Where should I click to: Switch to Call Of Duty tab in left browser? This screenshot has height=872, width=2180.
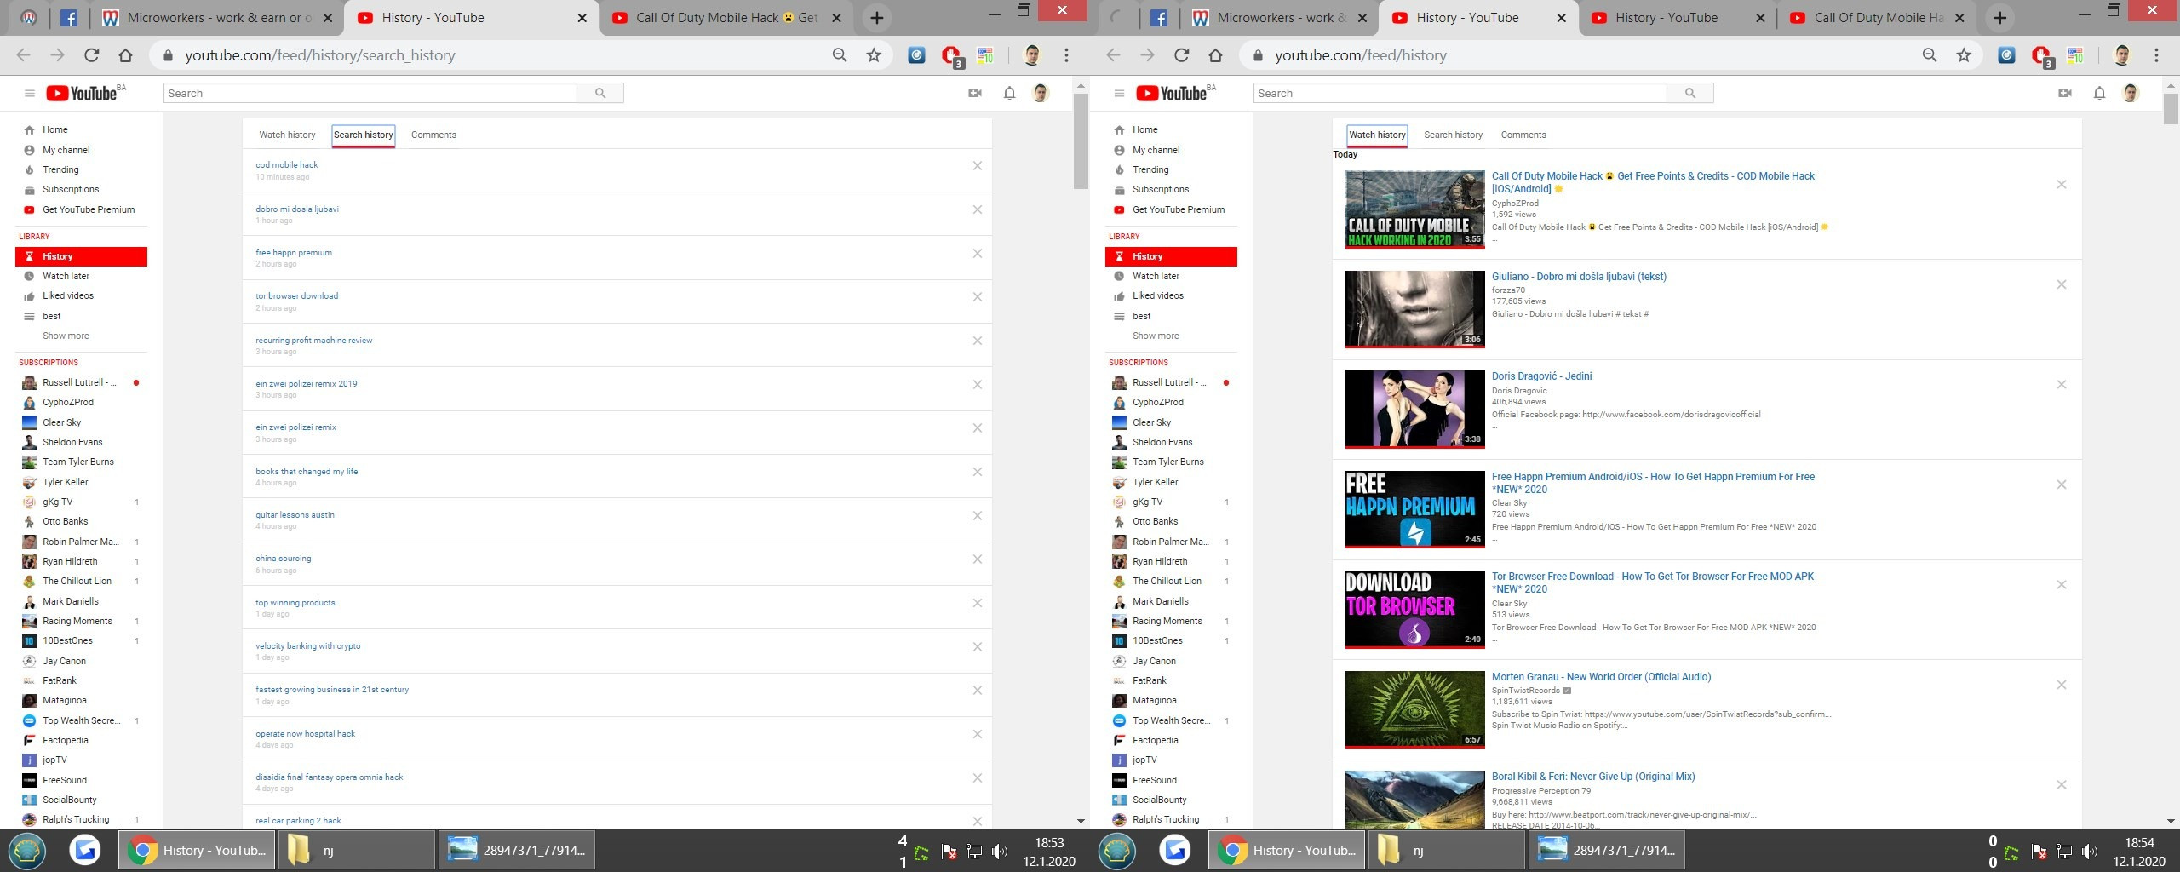coord(726,18)
